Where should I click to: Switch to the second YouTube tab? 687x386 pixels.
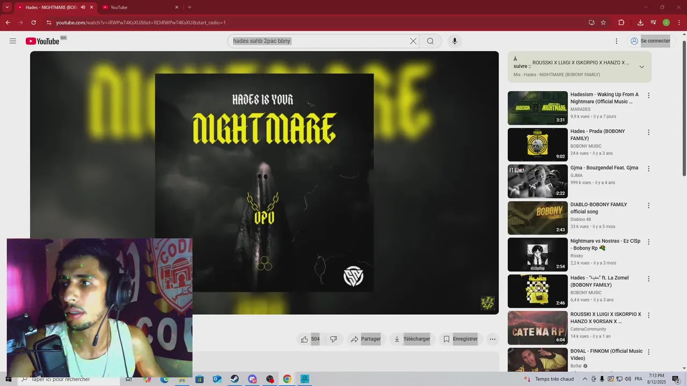coord(141,8)
